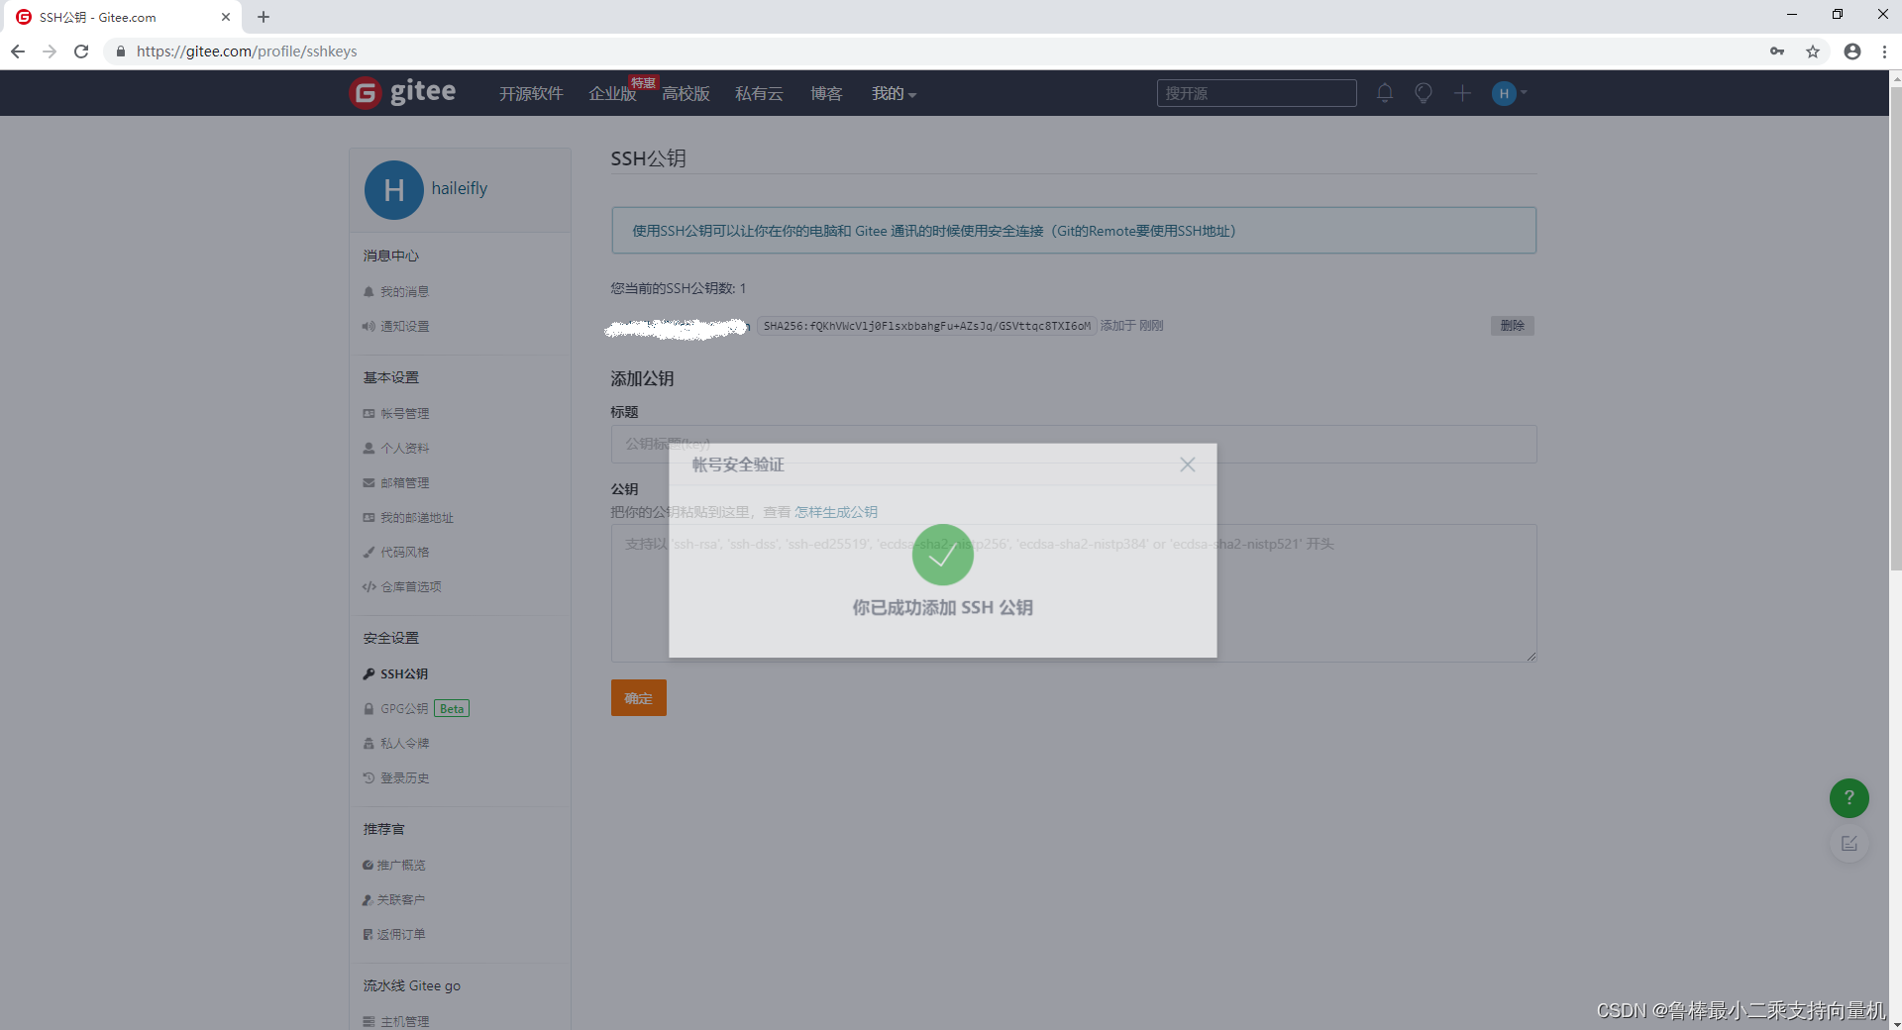Open 帐号管理 in the sidebar
Image resolution: width=1902 pixels, height=1030 pixels.
pos(396,413)
